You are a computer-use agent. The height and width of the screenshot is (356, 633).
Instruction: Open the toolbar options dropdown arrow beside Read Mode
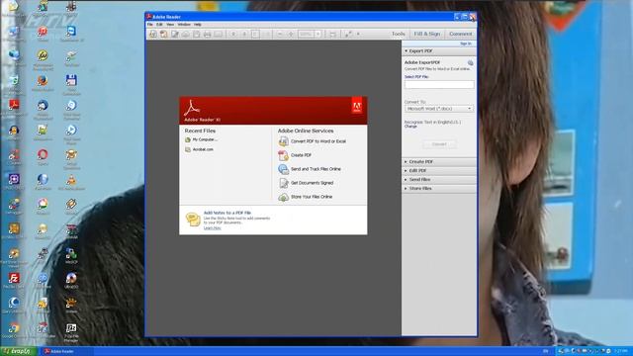358,35
